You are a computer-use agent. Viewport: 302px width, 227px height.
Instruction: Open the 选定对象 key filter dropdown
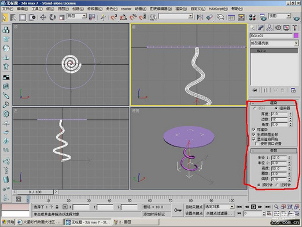[x=219, y=207]
